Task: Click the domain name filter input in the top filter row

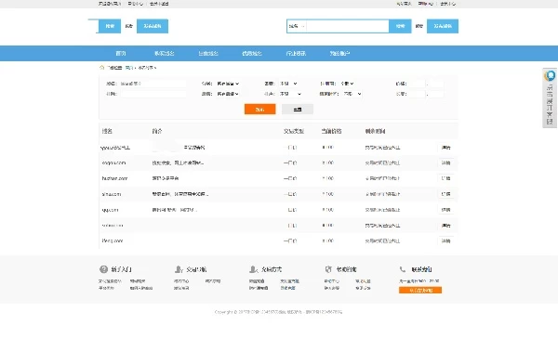Action: click(x=153, y=84)
